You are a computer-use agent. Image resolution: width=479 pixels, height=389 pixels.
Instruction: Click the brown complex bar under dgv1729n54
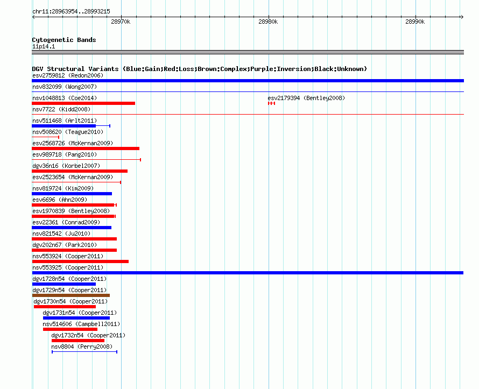tap(71, 295)
